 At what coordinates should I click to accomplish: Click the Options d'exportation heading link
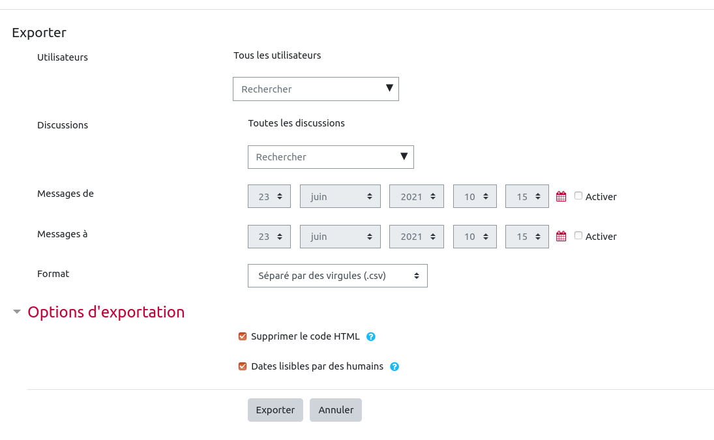pos(106,312)
